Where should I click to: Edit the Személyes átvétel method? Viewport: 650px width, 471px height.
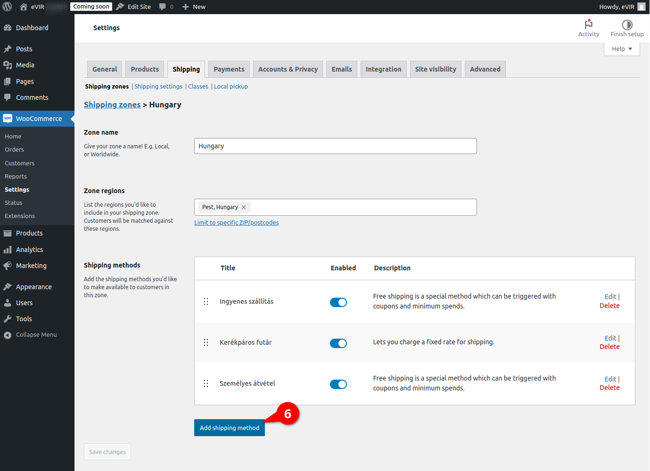(x=610, y=379)
